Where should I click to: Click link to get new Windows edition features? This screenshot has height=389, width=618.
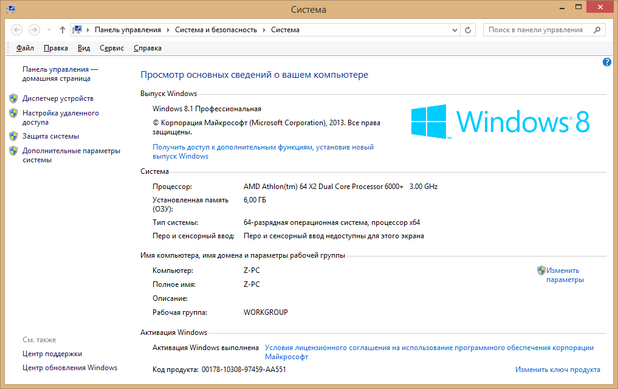(x=263, y=151)
